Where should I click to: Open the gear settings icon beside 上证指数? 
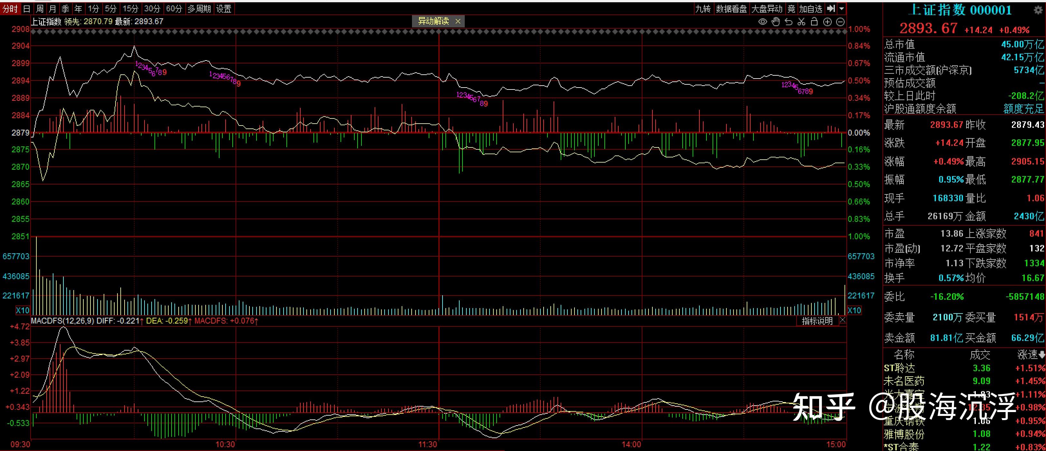[1038, 10]
